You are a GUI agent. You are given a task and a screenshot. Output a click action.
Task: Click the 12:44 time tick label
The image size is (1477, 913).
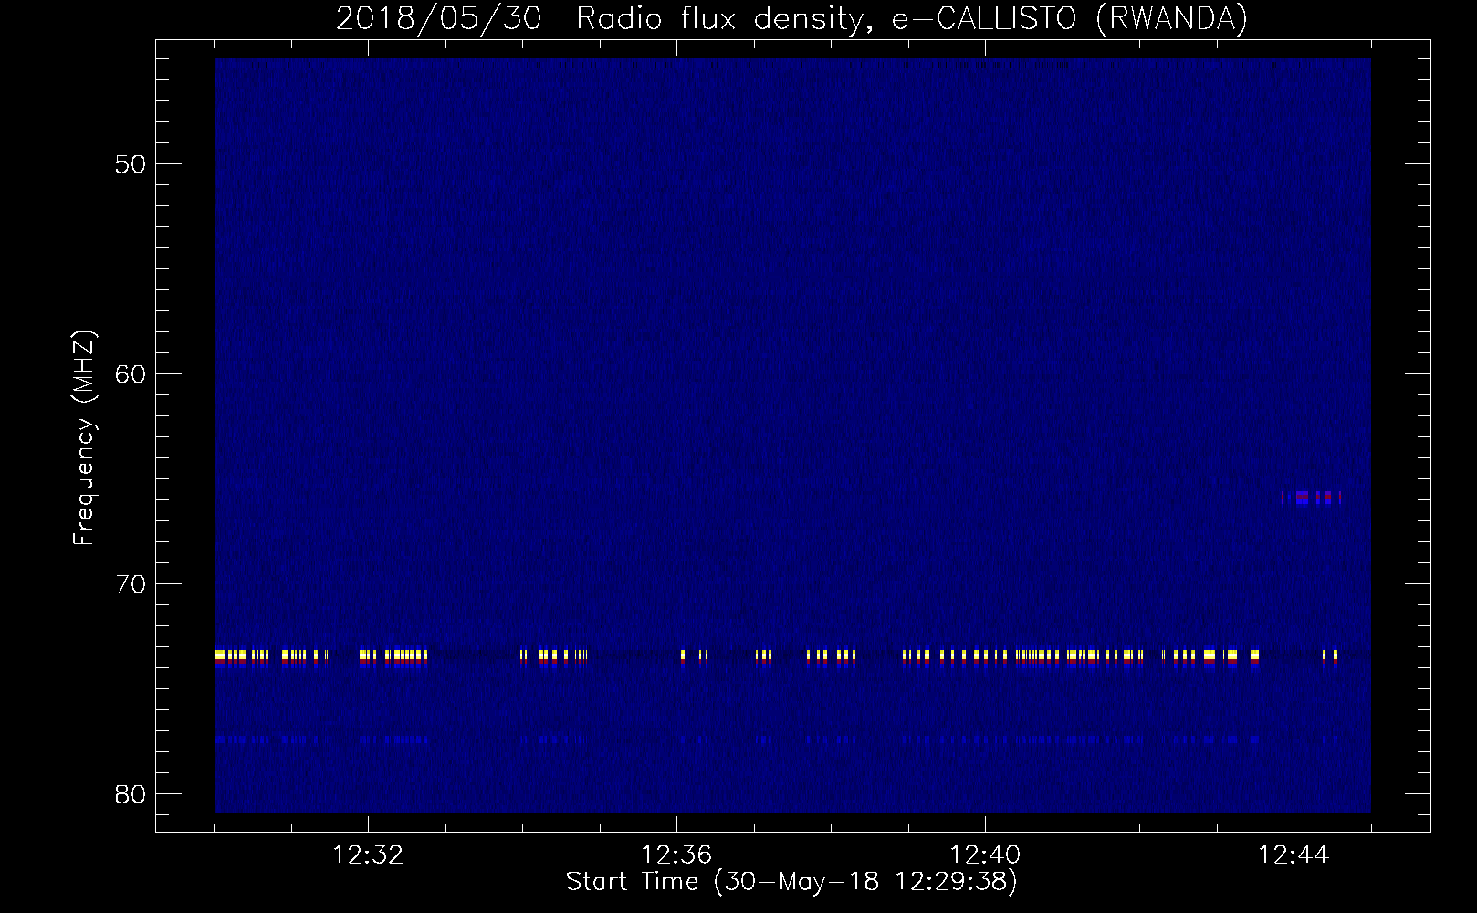(x=1294, y=855)
